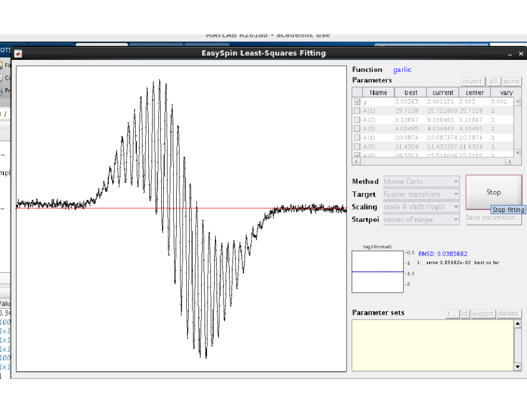Image resolution: width=527 pixels, height=407 pixels.
Task: Minimize the EasySpin fitting window
Action: click(x=510, y=54)
